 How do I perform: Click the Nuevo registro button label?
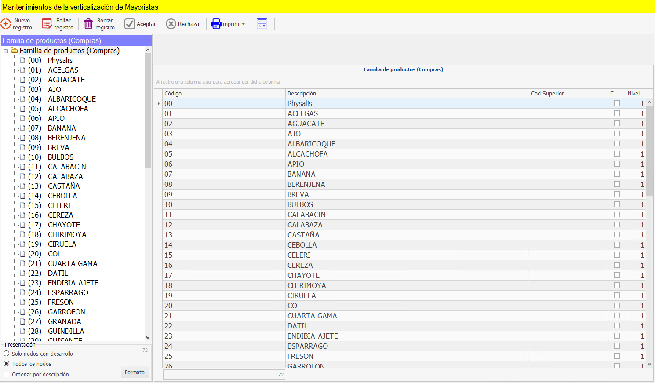coord(22,24)
